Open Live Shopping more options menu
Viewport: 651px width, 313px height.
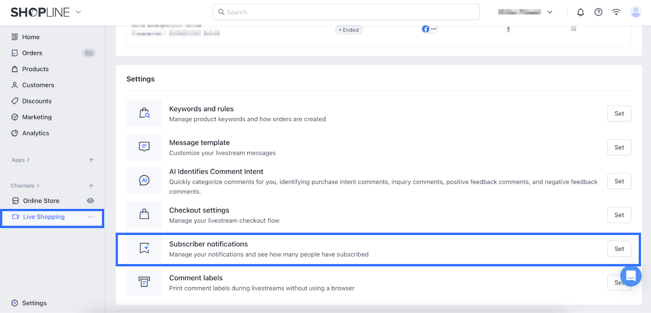pos(91,217)
